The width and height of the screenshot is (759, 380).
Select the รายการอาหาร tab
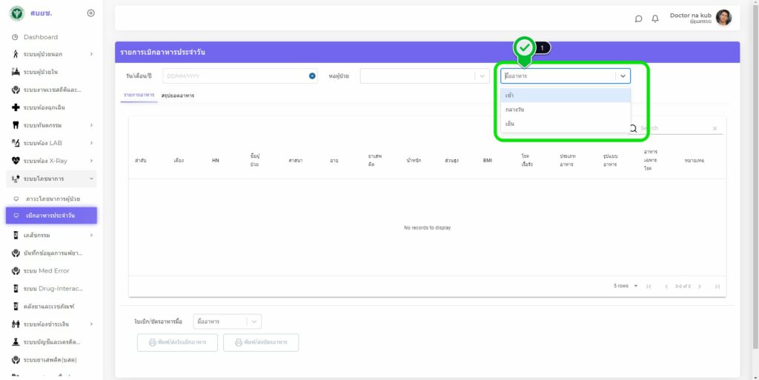point(139,96)
